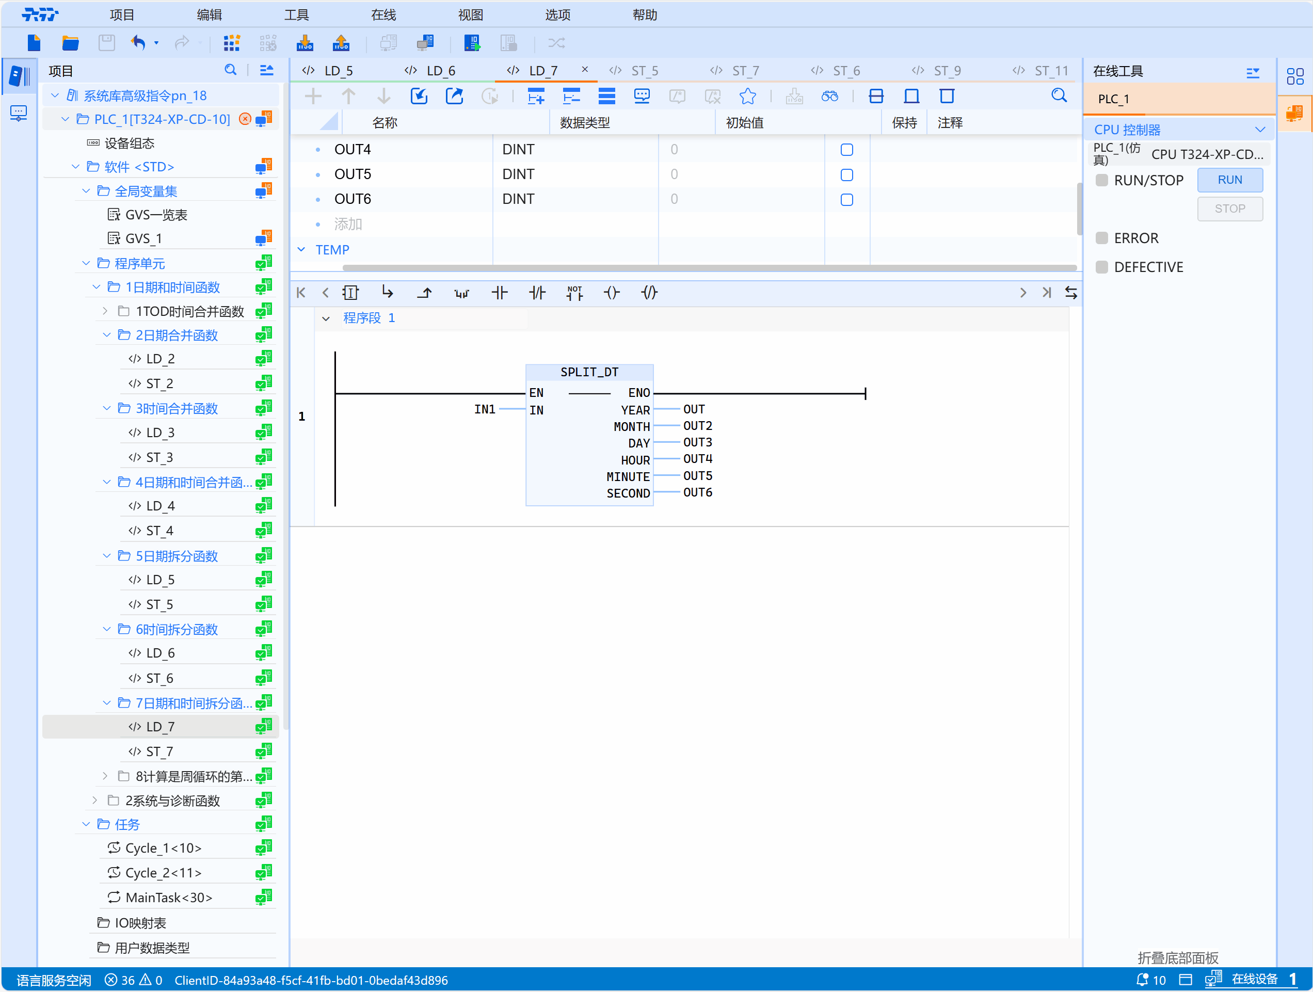
Task: Open the 在线 menu
Action: pos(383,14)
